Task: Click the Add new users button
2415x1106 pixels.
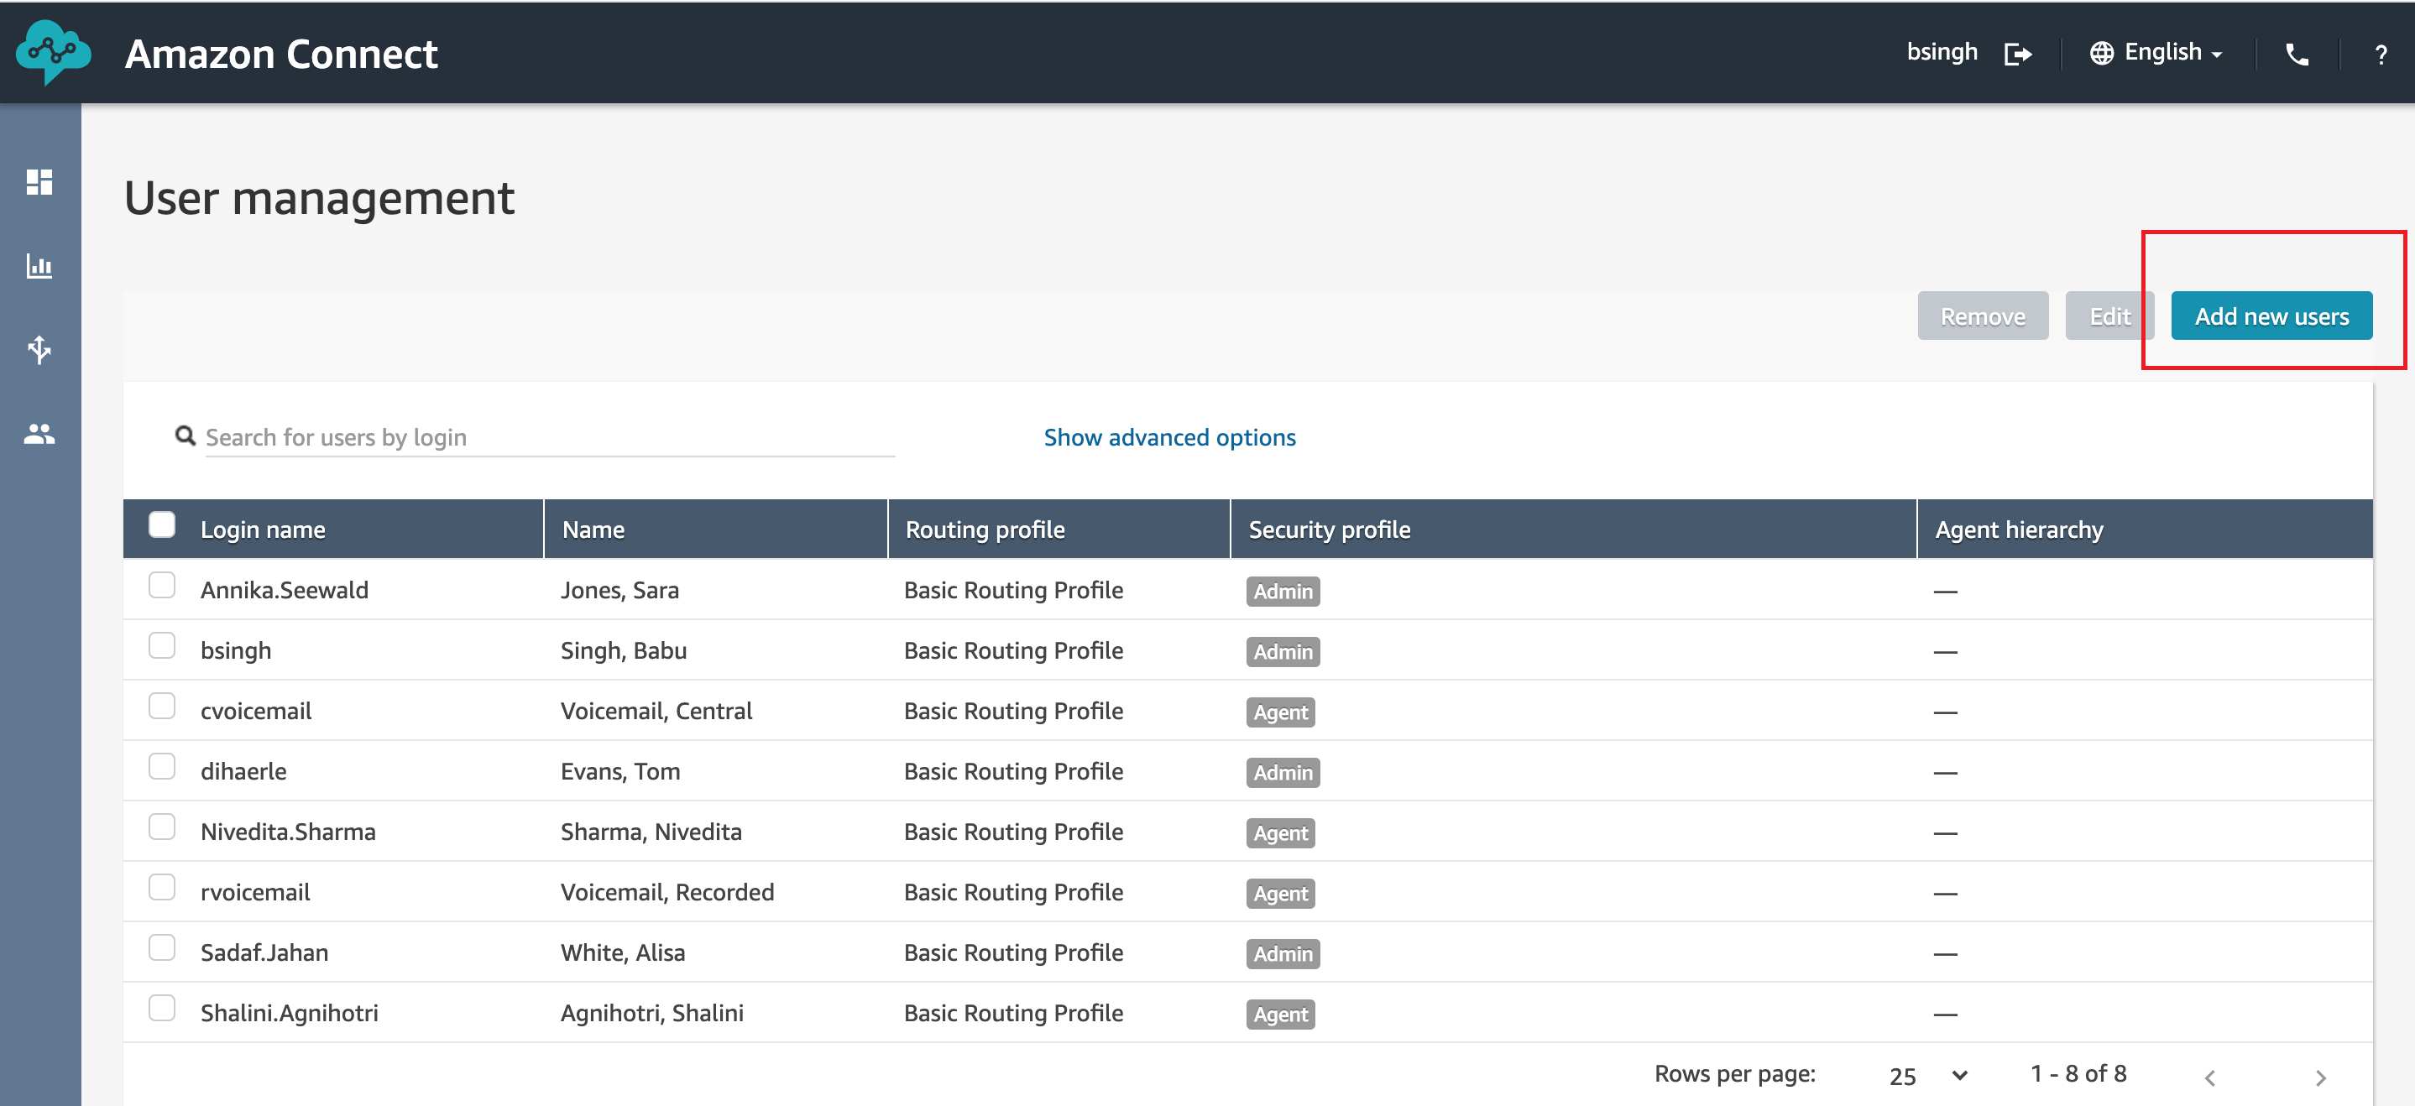Action: point(2271,317)
